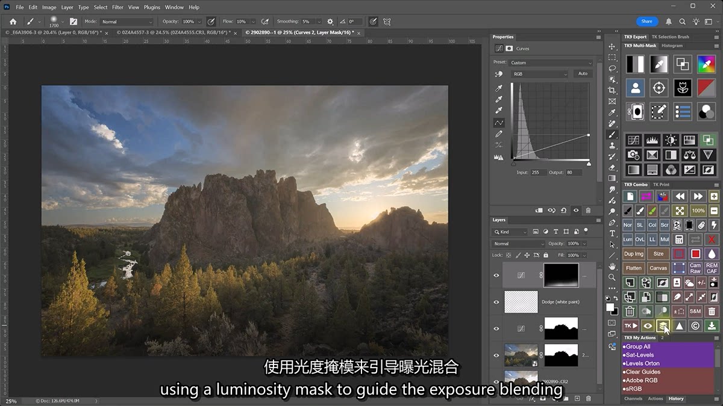Toggle draw curve with pencil mode

(499, 134)
